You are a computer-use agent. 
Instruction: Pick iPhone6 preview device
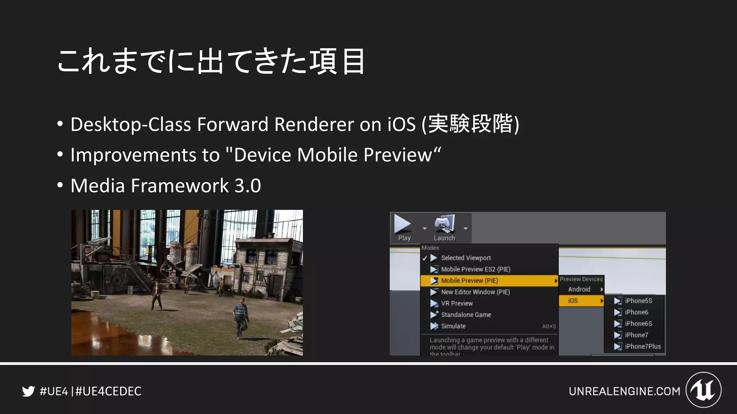coord(634,312)
